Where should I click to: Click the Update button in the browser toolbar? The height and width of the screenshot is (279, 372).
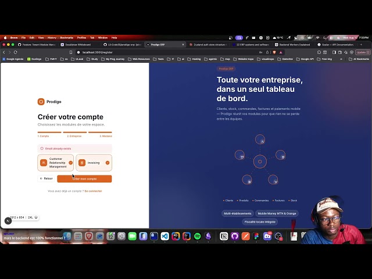coord(363,52)
